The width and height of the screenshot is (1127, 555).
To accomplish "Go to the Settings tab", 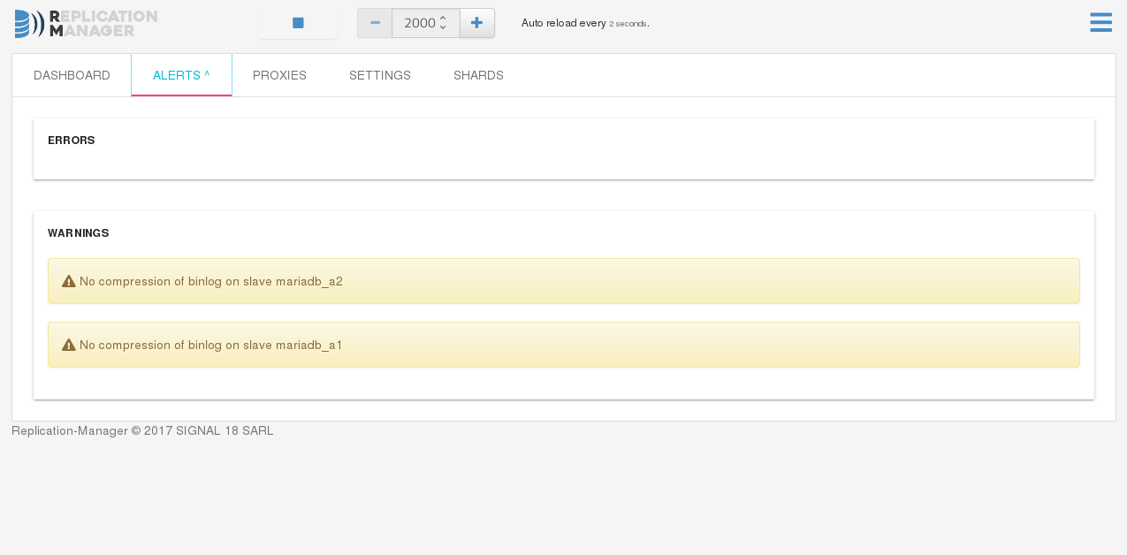I will coord(380,75).
